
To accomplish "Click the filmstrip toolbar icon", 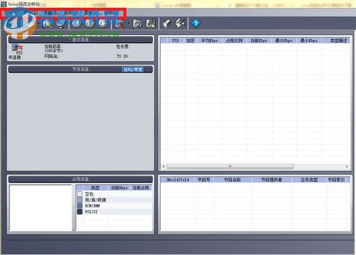I will click(x=151, y=23).
